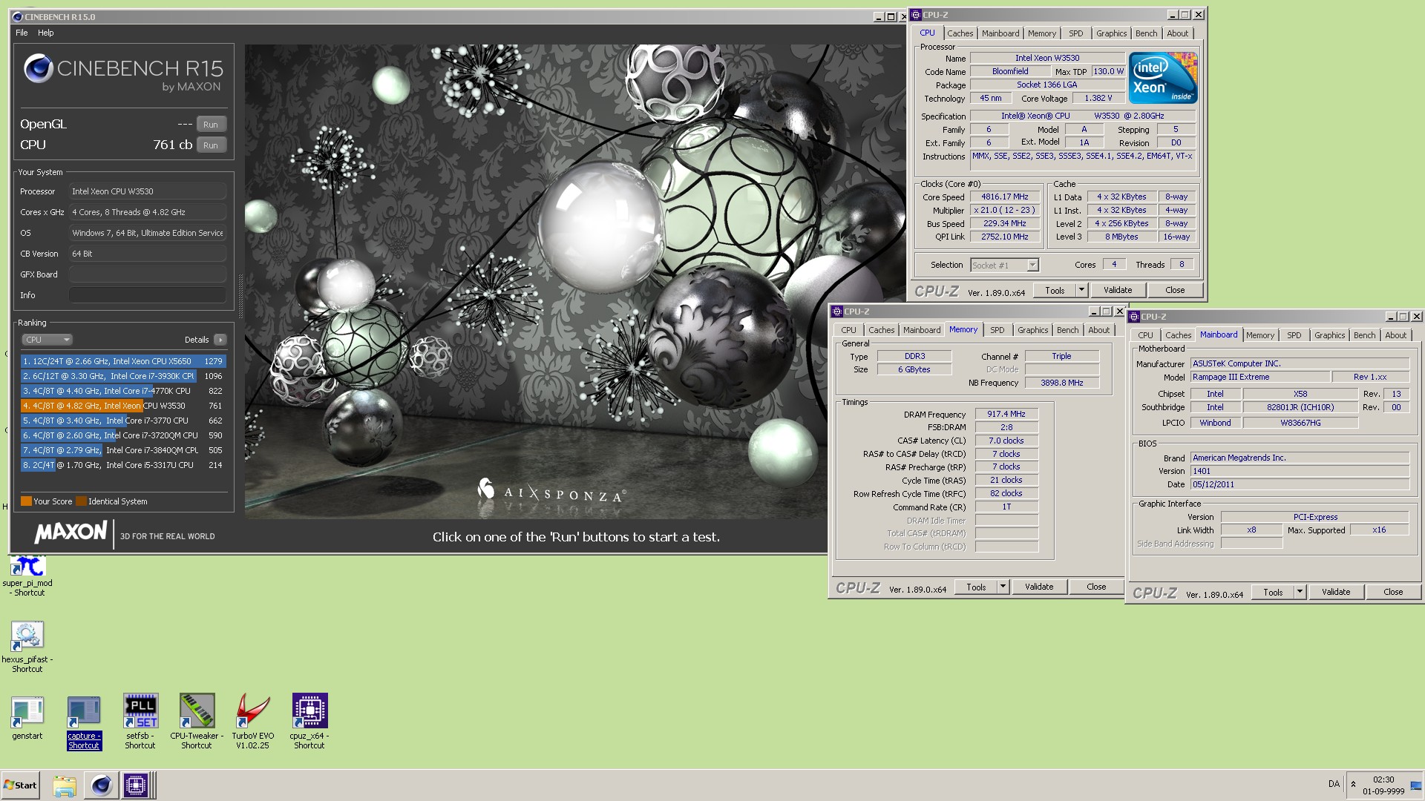Click Validate in Memory CPU-Z window
Image resolution: width=1425 pixels, height=801 pixels.
pyautogui.click(x=1039, y=587)
